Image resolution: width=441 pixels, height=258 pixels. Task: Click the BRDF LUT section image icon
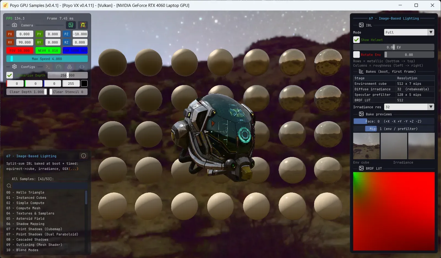tap(361, 168)
